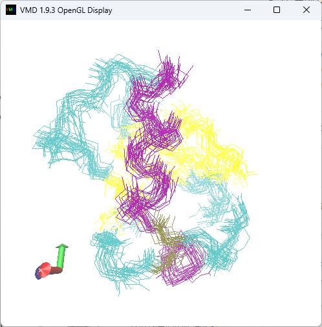The image size is (322, 327).
Task: Minimize the VMD OpenGL Display window
Action: [x=248, y=10]
